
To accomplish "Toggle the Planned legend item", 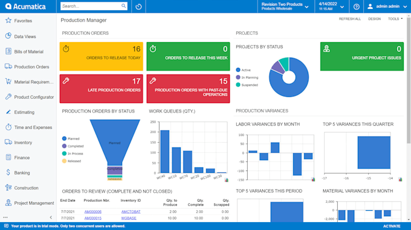I will click(71, 138).
